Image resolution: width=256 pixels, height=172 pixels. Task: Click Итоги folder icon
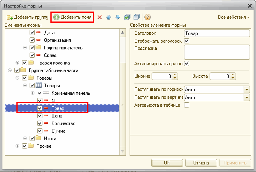coord(38,138)
